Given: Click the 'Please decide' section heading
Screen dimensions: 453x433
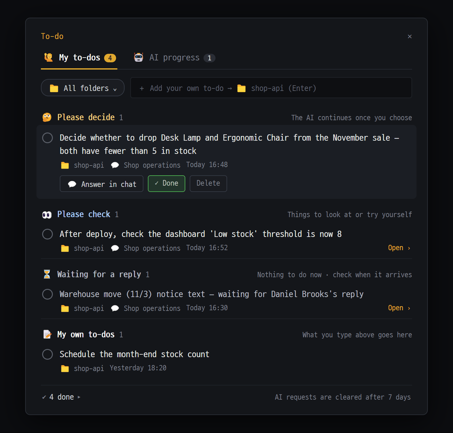Looking at the screenshot, I should coord(86,117).
